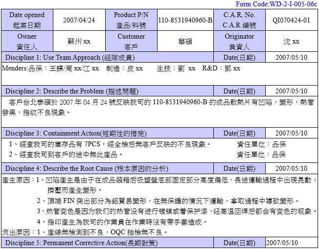Select the opened date value 2007/04/24

click(79, 20)
